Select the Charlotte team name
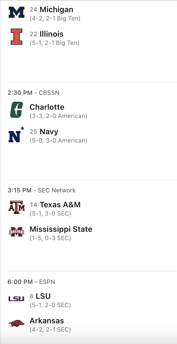Screen dimensions: 177x344 coord(47,107)
